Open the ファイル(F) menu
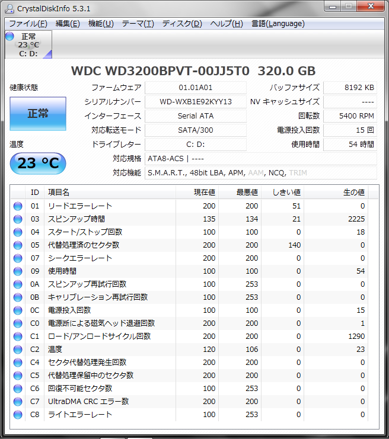 click(x=28, y=24)
